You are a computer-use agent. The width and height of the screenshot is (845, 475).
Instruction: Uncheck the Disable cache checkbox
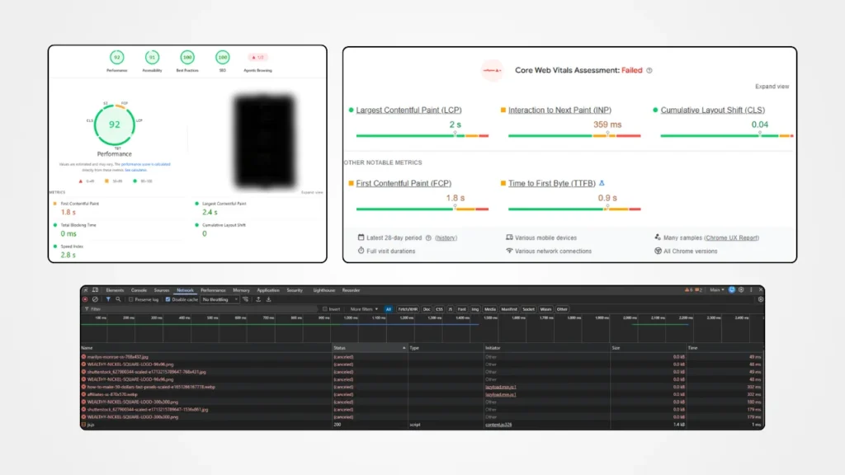(x=168, y=299)
